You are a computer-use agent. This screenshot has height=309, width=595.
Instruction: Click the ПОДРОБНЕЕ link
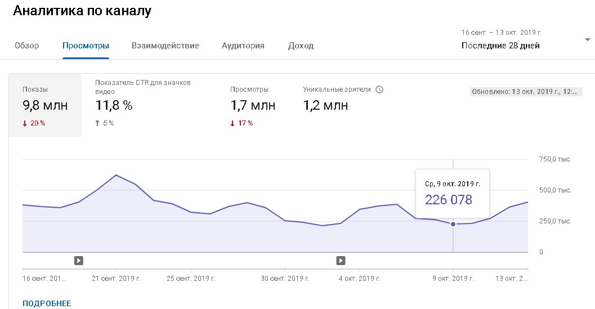tap(47, 303)
